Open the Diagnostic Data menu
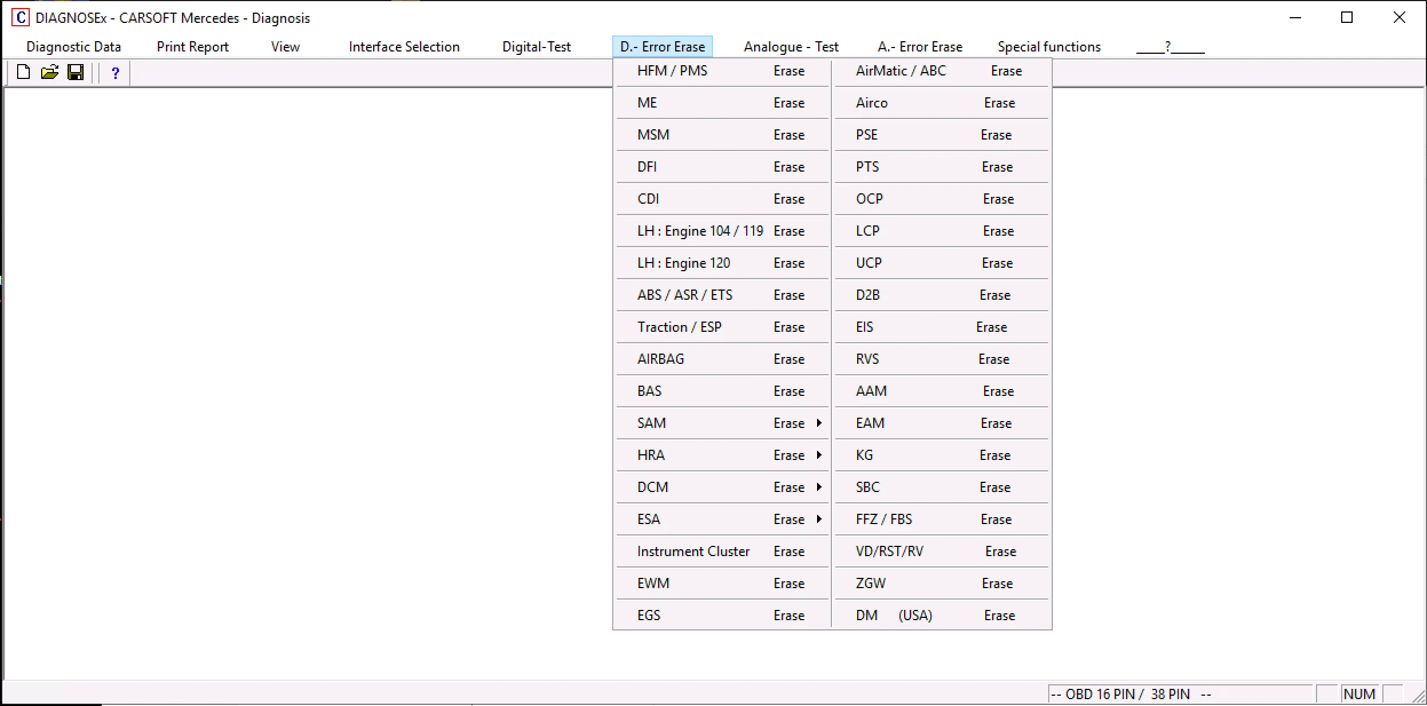The image size is (1427, 706). click(x=74, y=47)
